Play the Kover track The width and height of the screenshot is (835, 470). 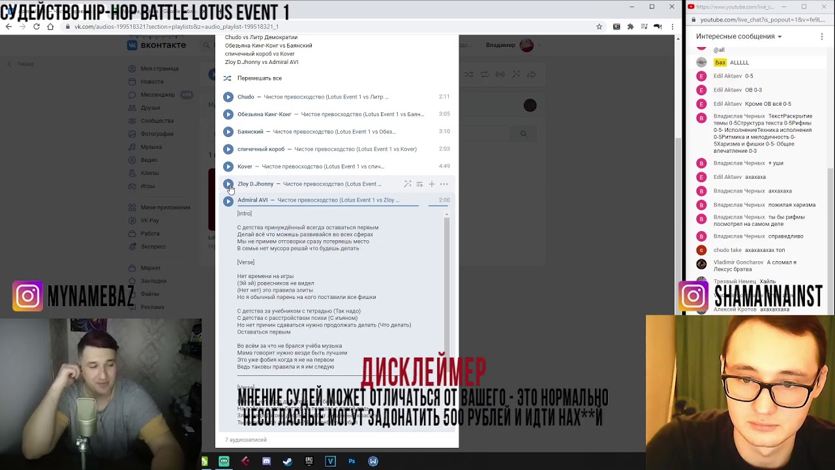tap(228, 166)
